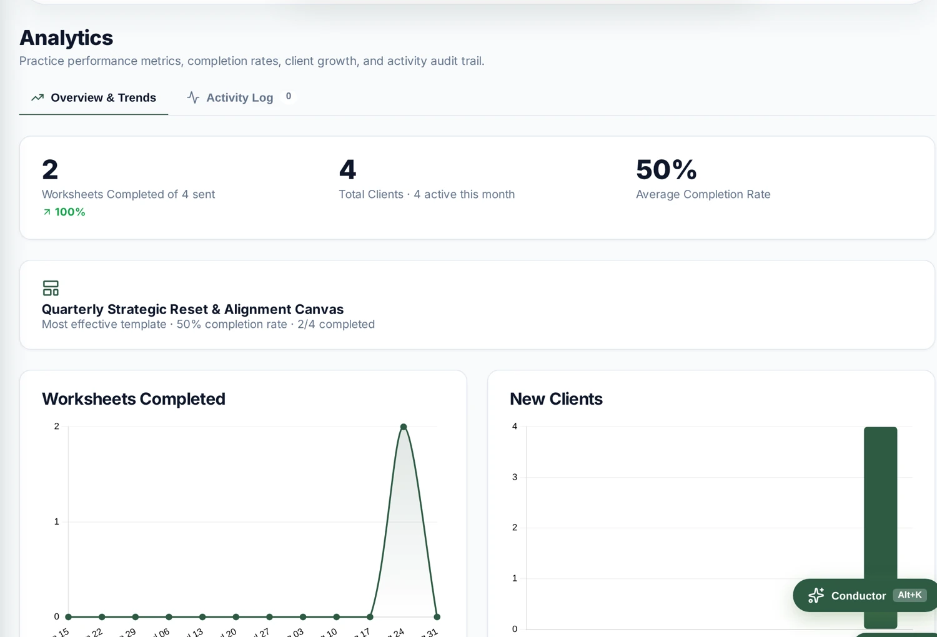This screenshot has height=637, width=937.
Task: Click the Worksheets Completed chart title
Action: pyautogui.click(x=133, y=399)
